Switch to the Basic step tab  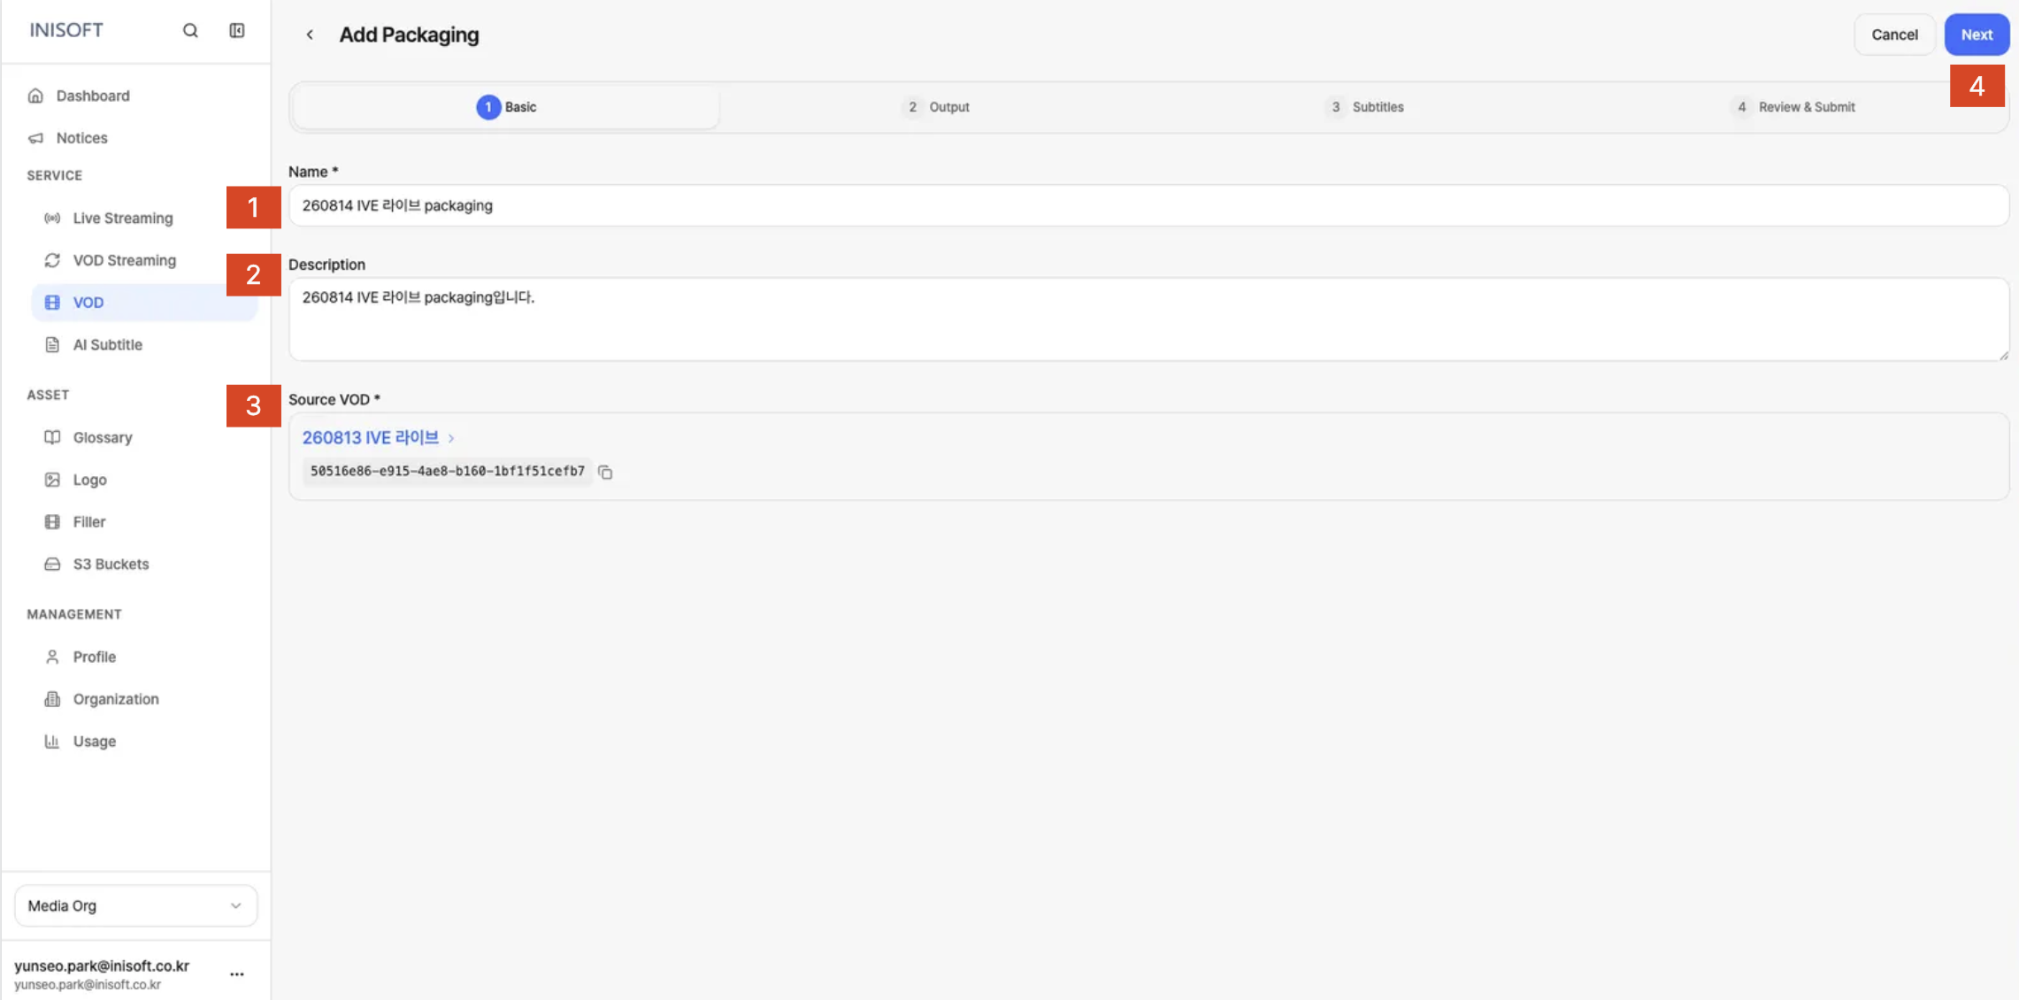point(506,107)
